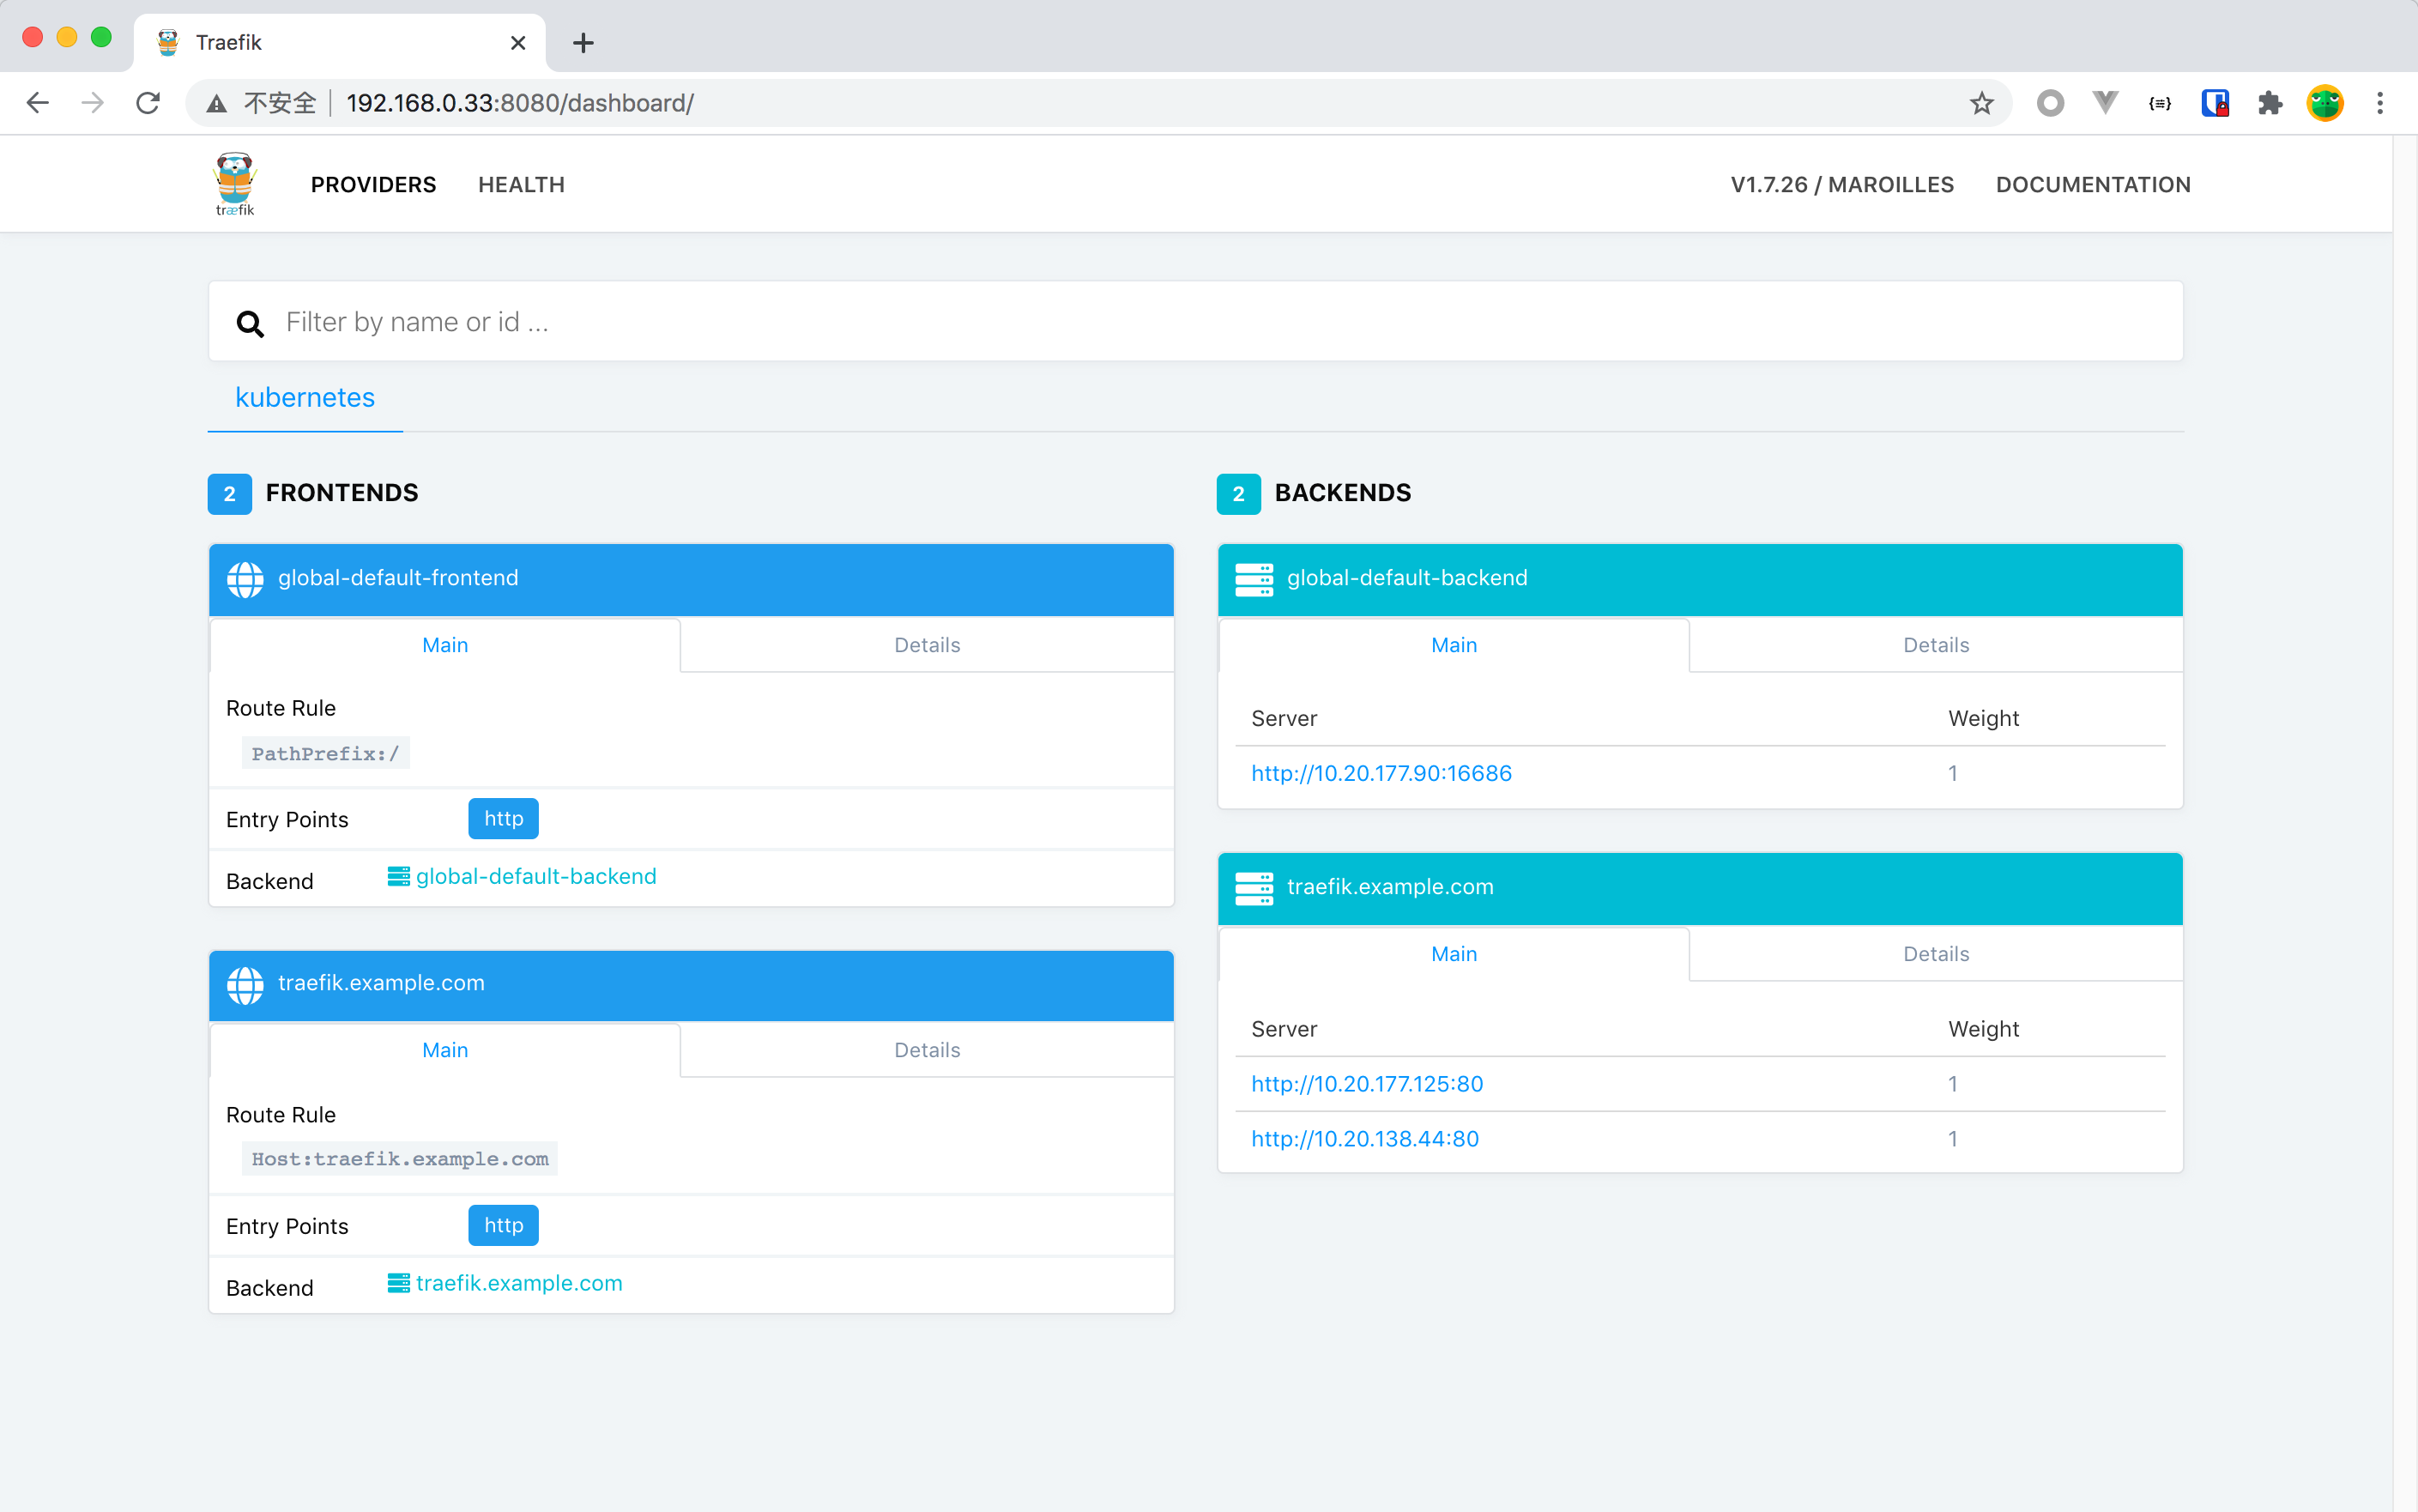Open a new browser tab
Viewport: 2418px width, 1512px height.
coord(583,43)
